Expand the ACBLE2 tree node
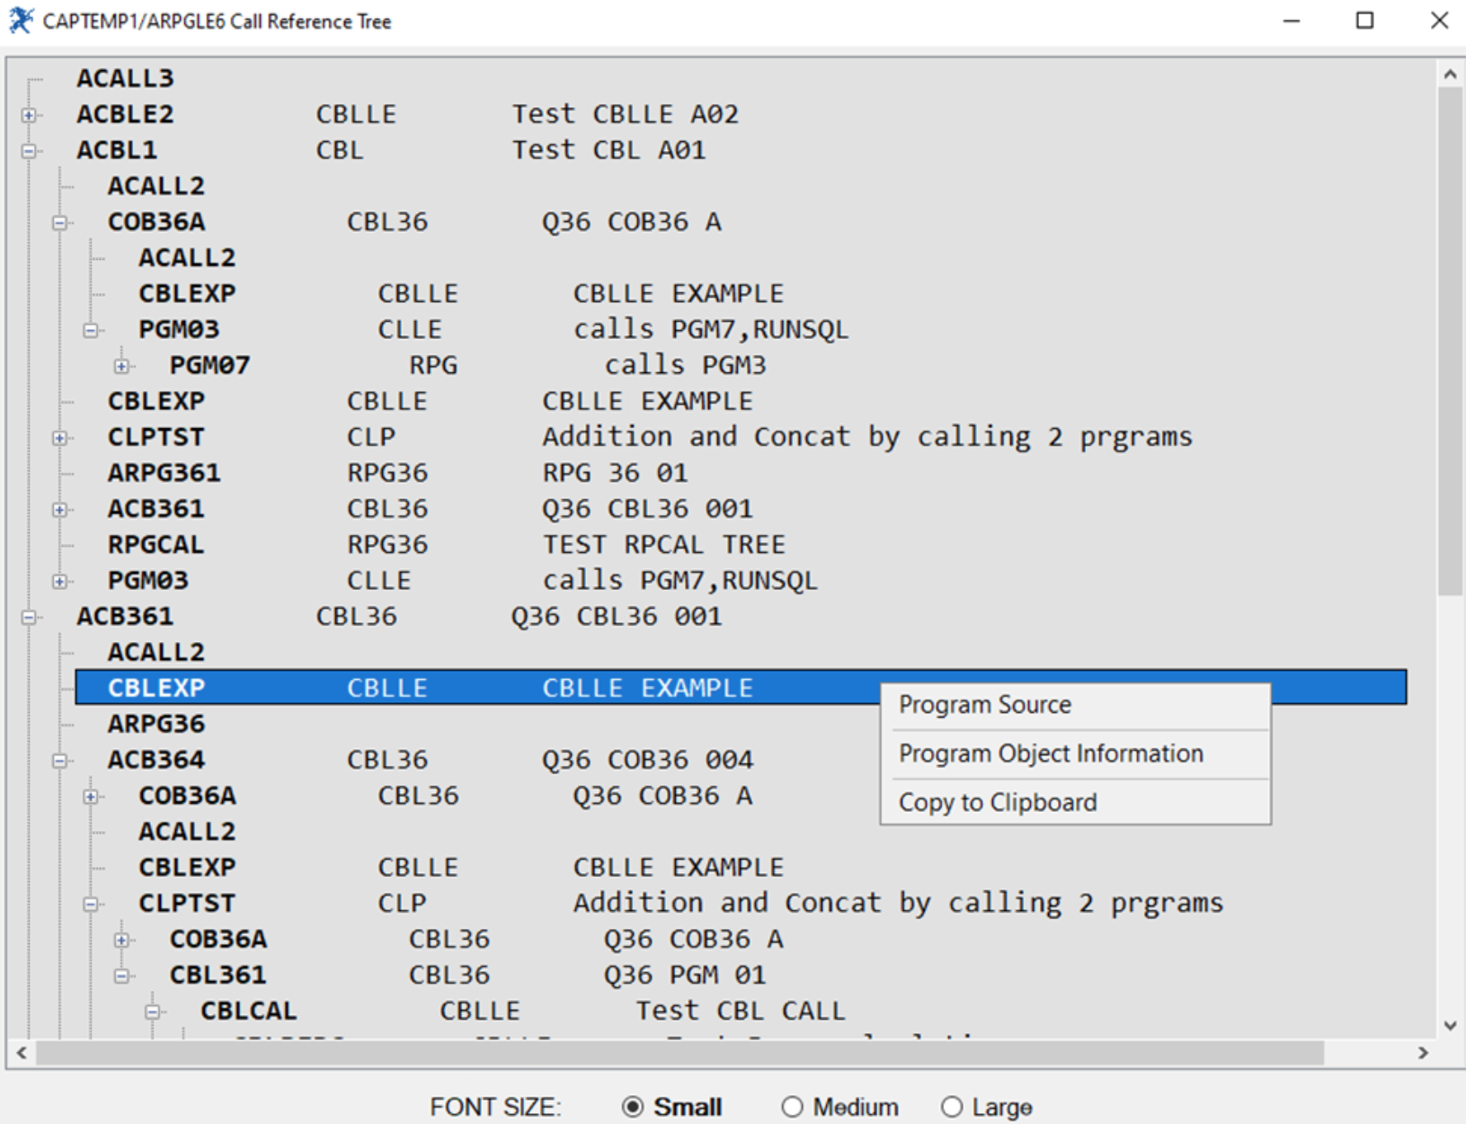1474x1124 pixels. (x=30, y=115)
